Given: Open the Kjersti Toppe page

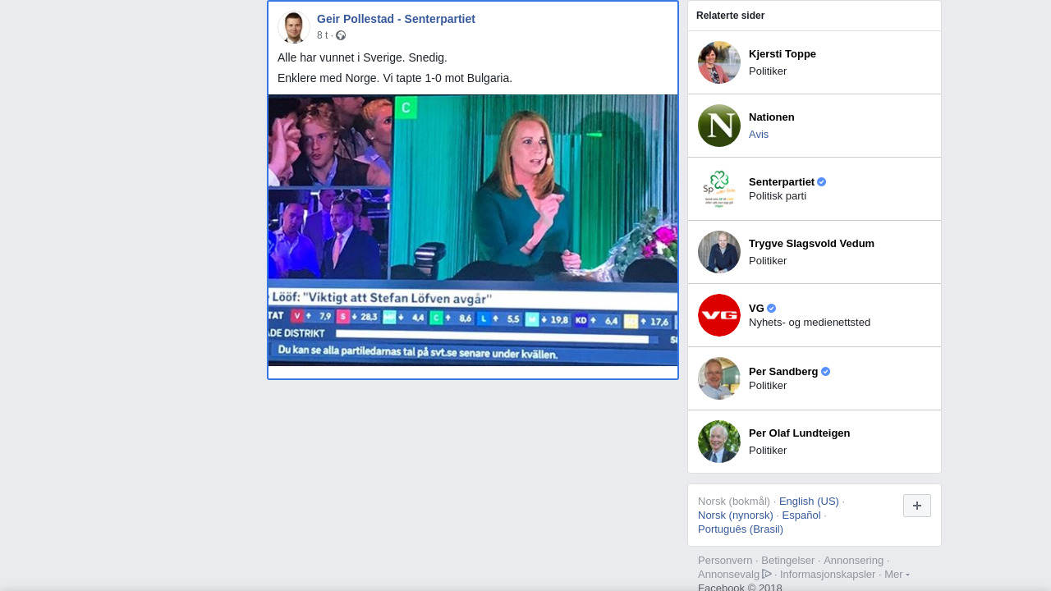Looking at the screenshot, I should [783, 54].
